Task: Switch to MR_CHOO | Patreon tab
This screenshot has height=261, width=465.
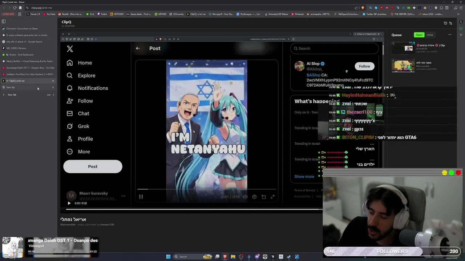Action: pos(28,48)
